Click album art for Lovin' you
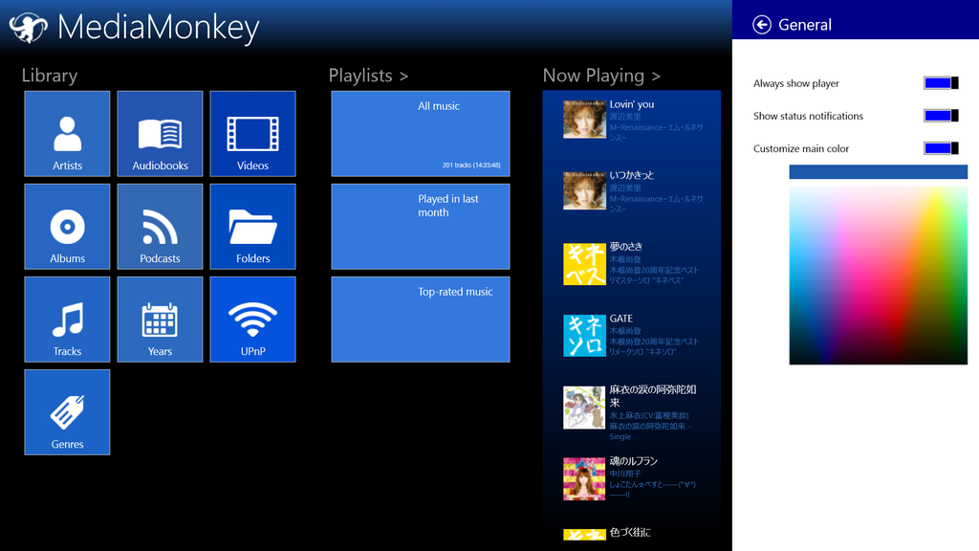Screen dimensions: 979x551 [584, 120]
